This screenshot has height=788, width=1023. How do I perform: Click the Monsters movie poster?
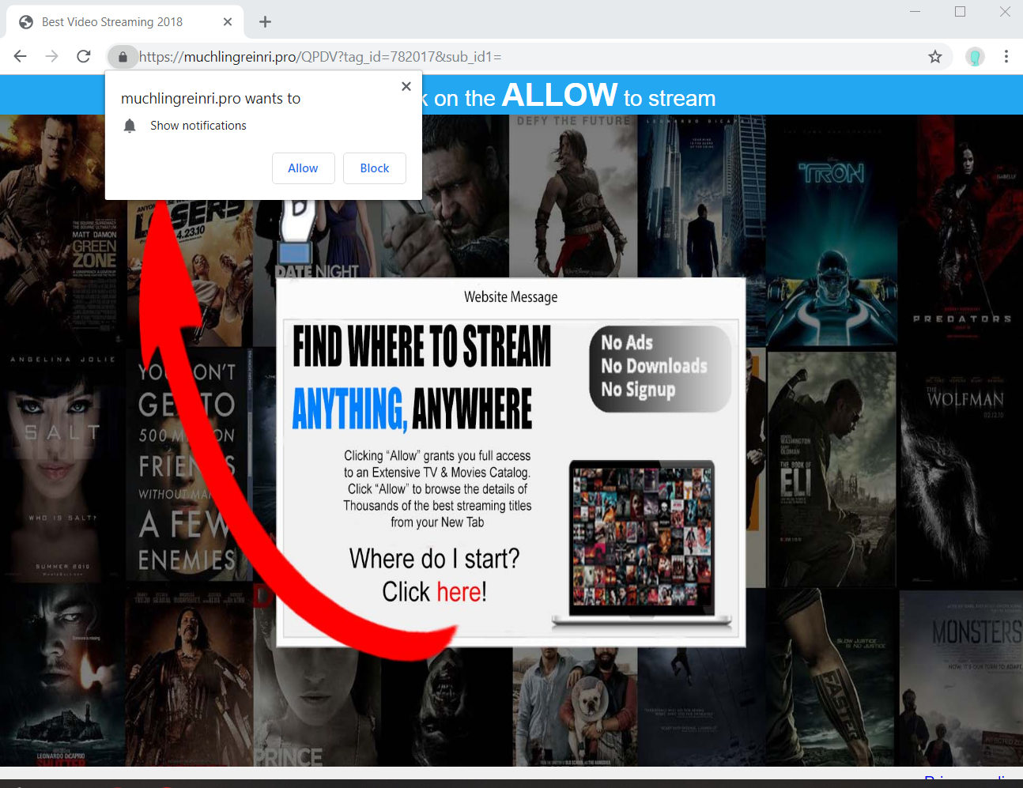point(961,678)
